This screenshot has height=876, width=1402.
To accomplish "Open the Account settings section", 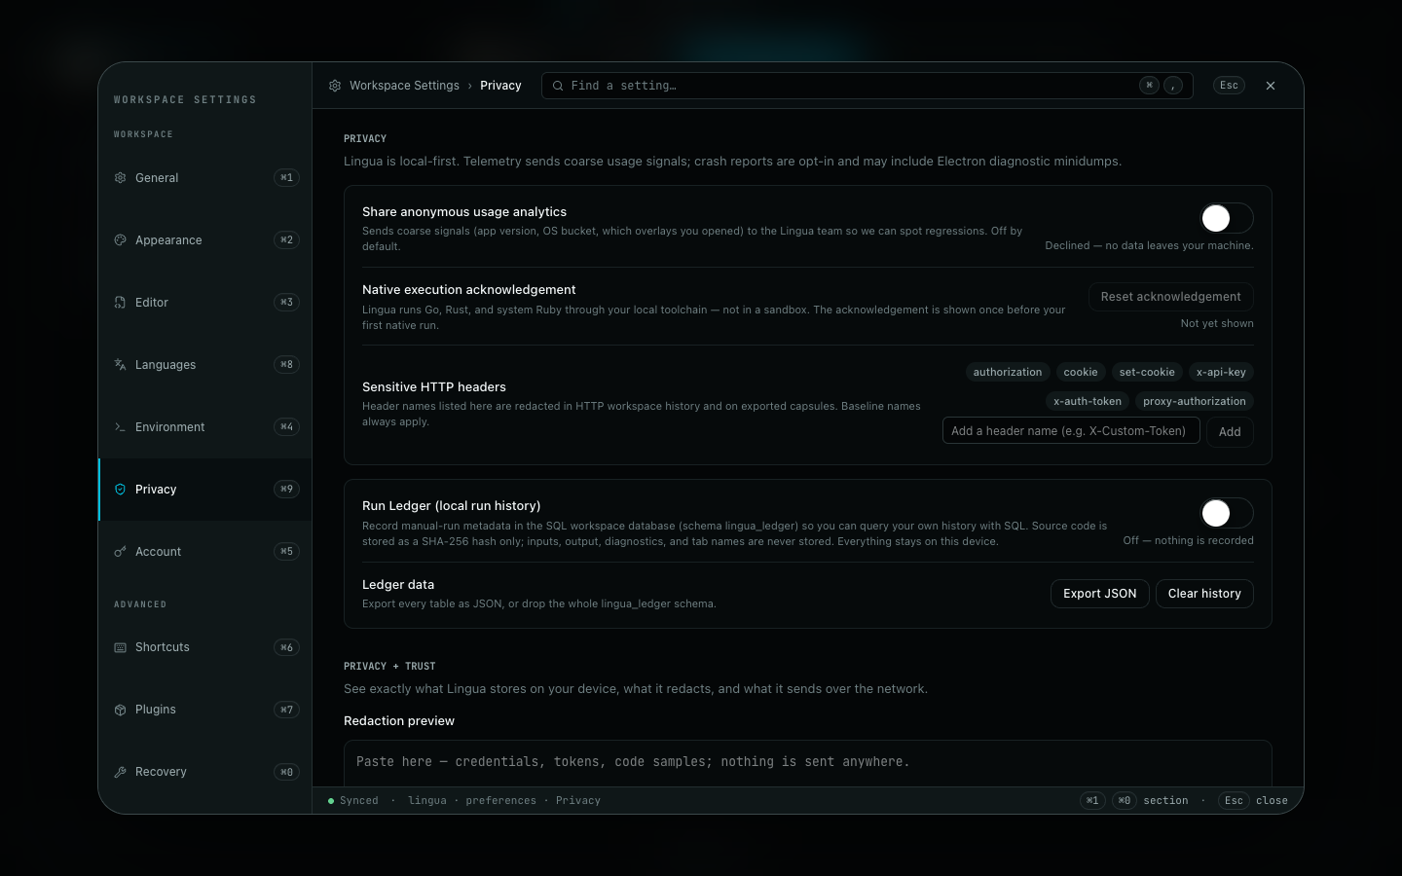I will [x=205, y=552].
